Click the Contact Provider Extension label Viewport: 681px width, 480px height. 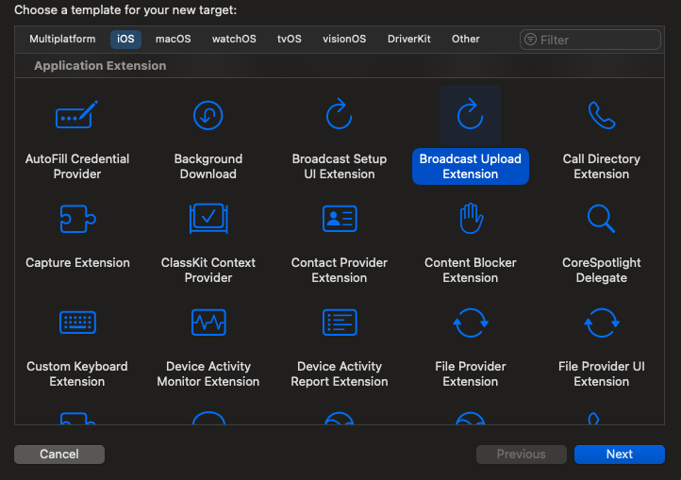340,271
